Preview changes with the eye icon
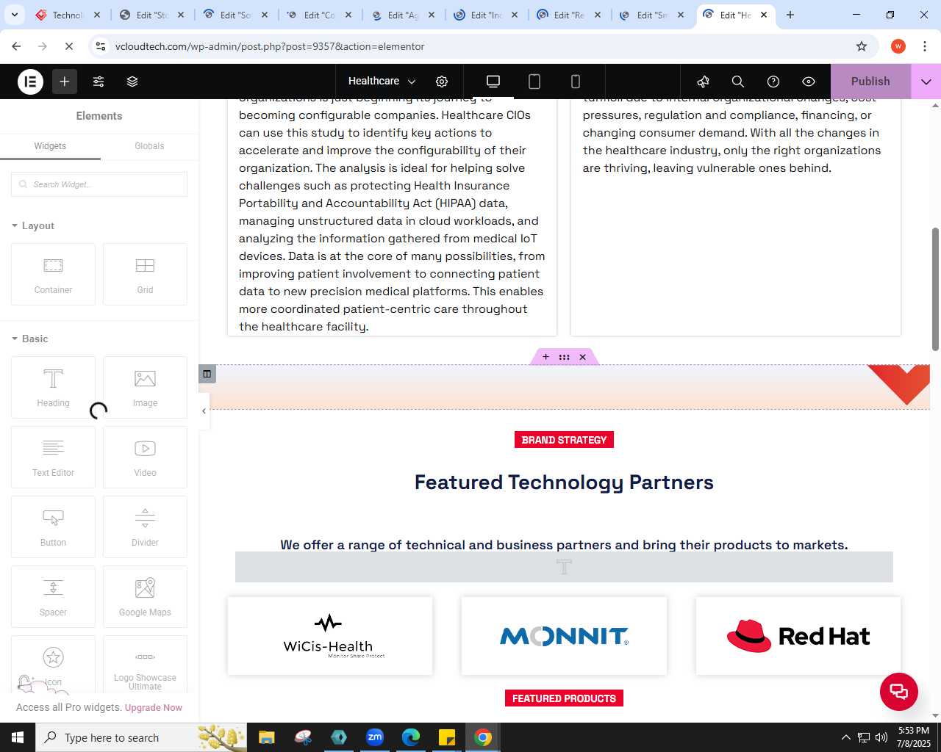This screenshot has height=752, width=941. click(x=809, y=82)
